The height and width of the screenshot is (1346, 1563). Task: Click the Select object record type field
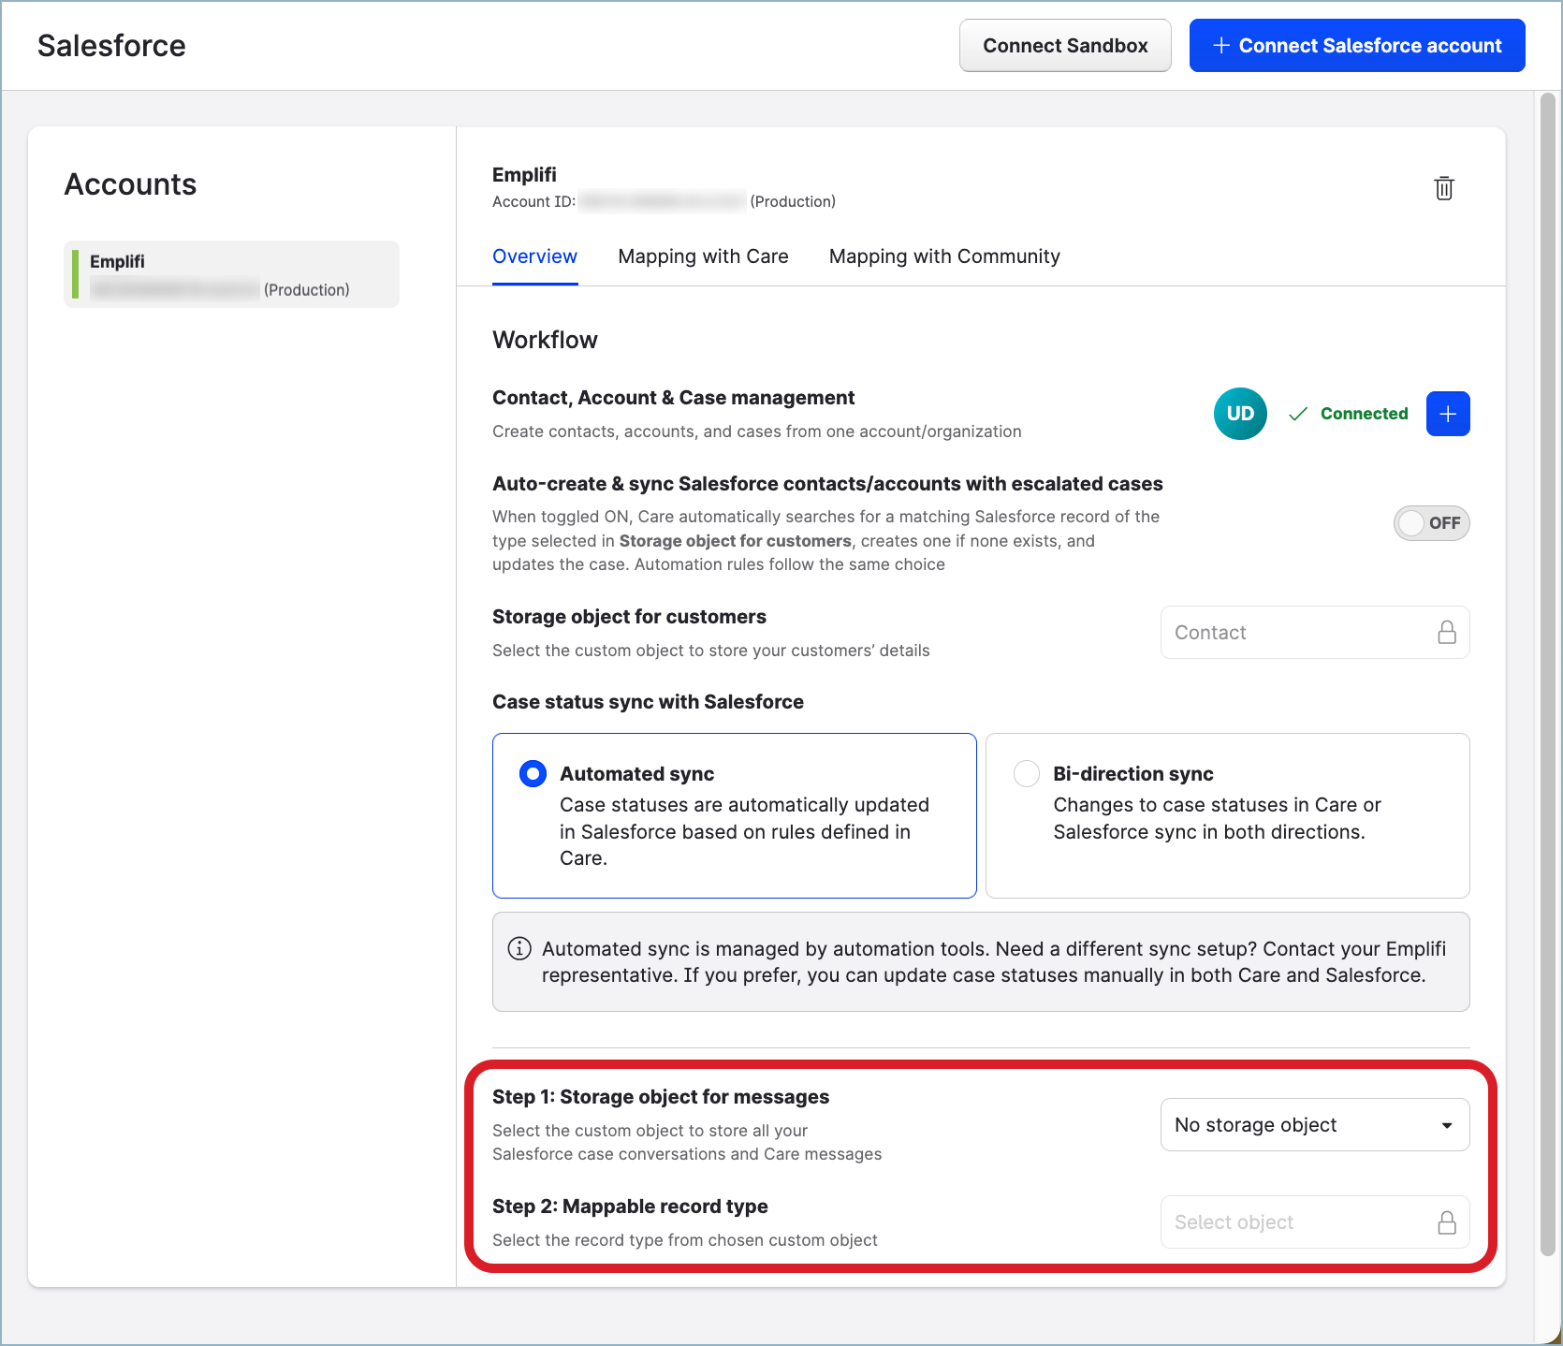(1301, 1222)
